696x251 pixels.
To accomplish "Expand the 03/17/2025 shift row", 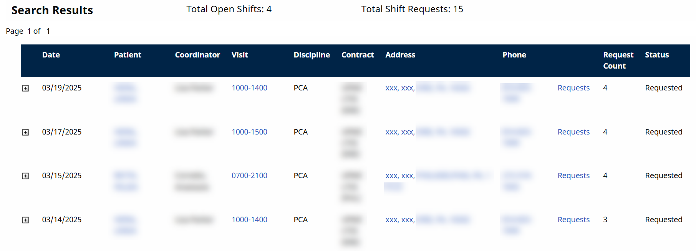I will [x=25, y=132].
